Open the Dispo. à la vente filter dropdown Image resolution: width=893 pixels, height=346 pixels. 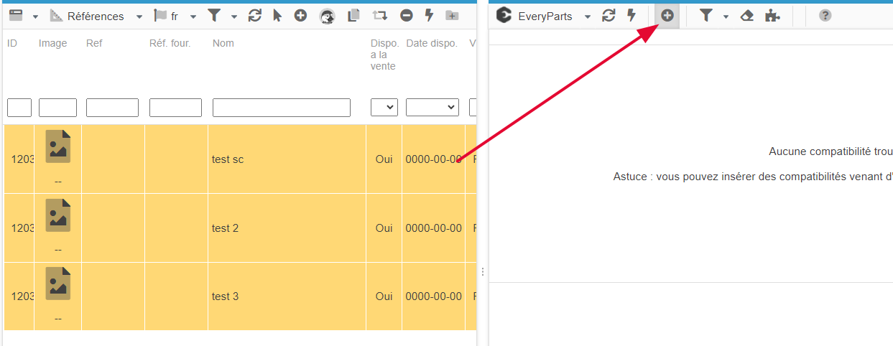click(x=384, y=108)
